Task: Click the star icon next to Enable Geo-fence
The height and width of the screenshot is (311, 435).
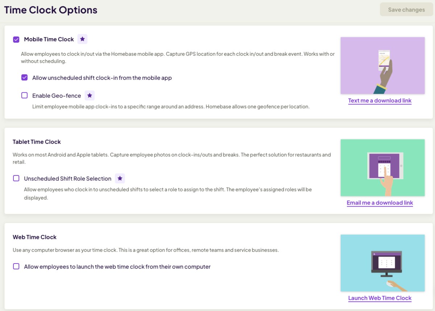Action: (x=90, y=96)
